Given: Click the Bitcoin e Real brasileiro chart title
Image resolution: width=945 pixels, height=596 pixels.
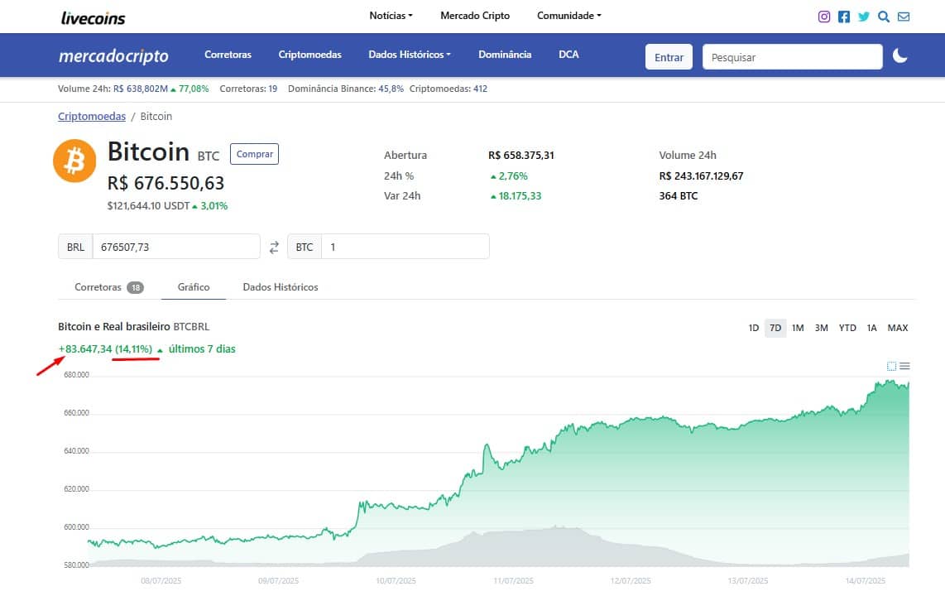Looking at the screenshot, I should (134, 327).
